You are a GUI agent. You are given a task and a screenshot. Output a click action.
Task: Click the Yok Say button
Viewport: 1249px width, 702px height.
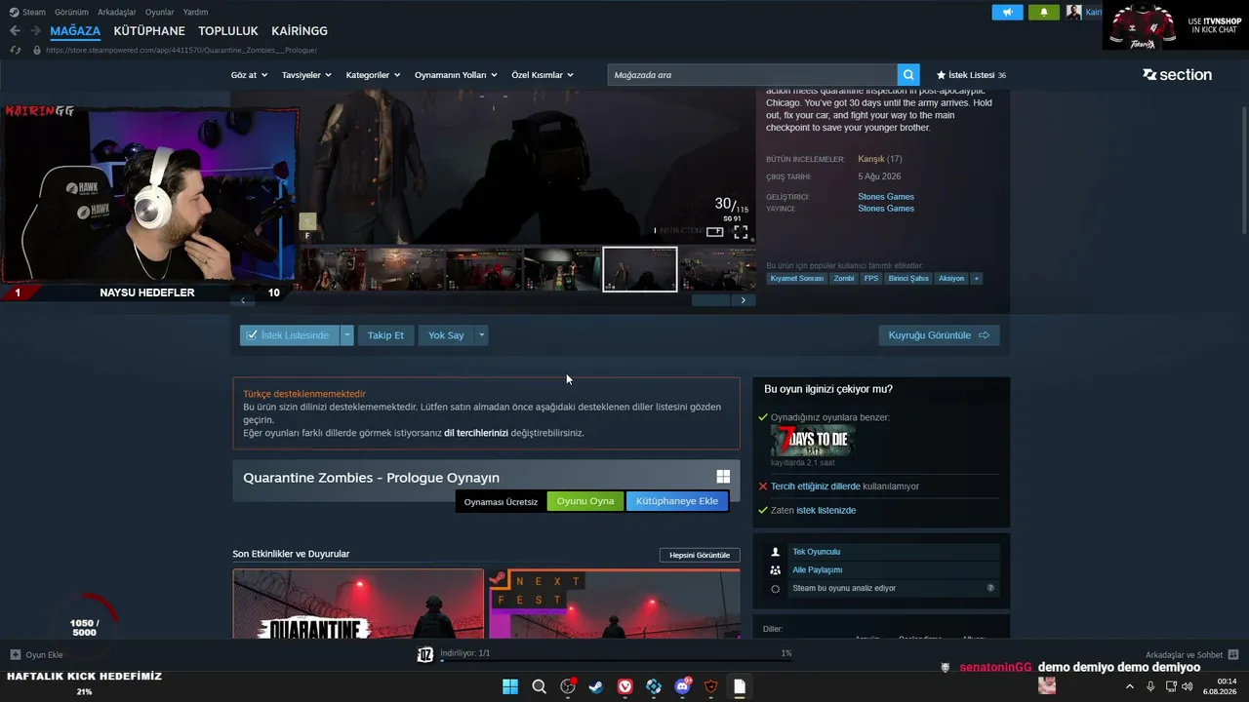click(446, 335)
